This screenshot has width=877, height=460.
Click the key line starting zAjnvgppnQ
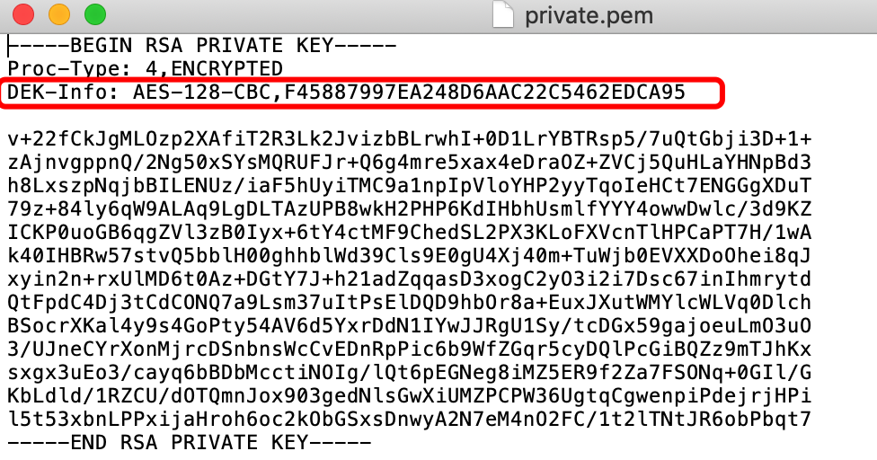click(410, 163)
